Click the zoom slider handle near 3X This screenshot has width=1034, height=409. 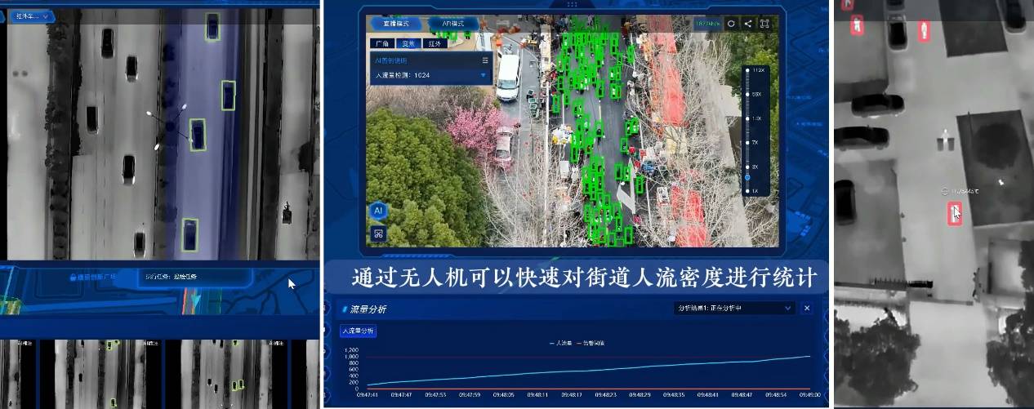pyautogui.click(x=747, y=177)
